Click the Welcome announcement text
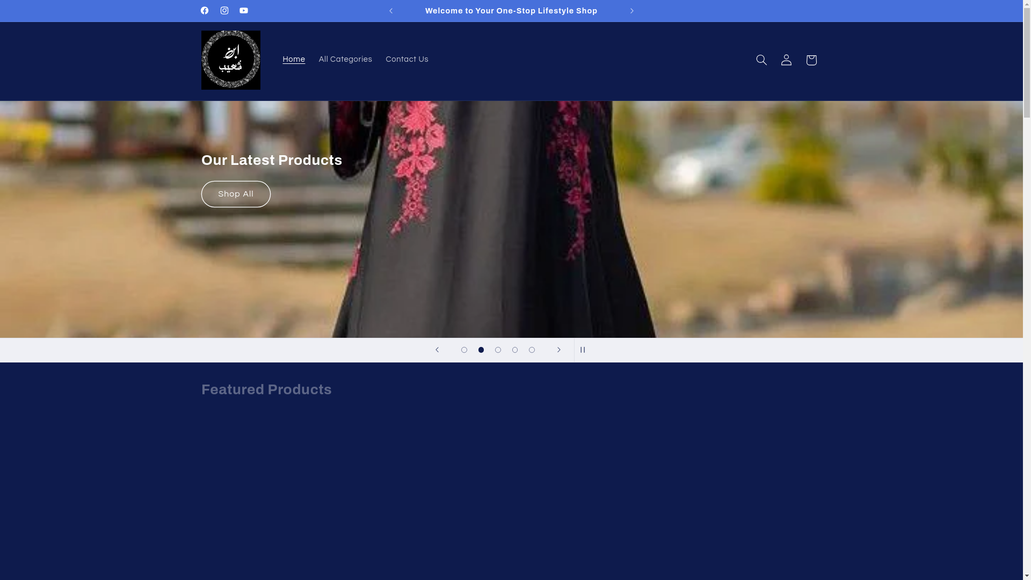 pos(511,11)
